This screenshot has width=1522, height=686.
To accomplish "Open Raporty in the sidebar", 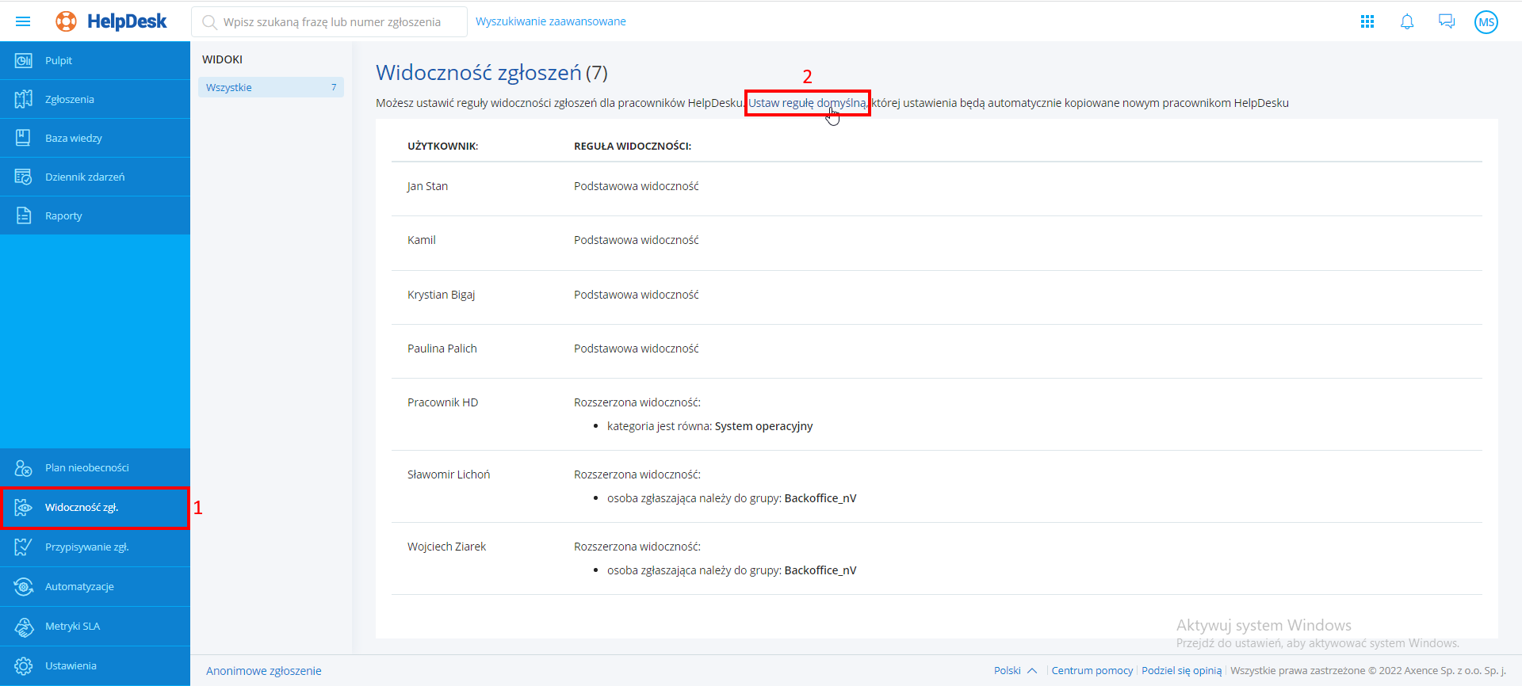I will [63, 216].
